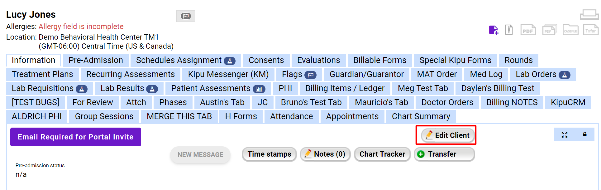Open the Consents tab
Screen dimensions: 601x190
(x=266, y=60)
